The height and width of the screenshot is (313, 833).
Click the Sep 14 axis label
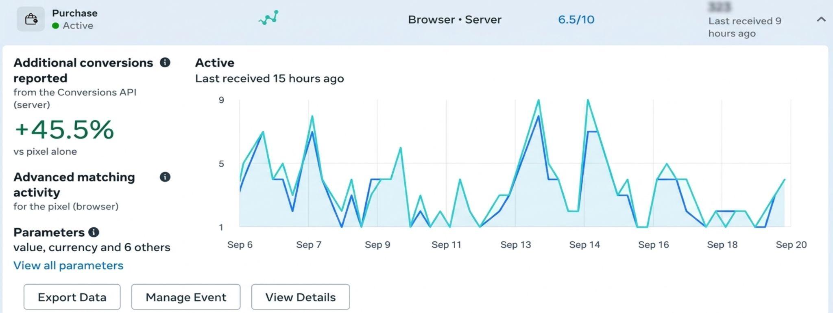tap(584, 245)
